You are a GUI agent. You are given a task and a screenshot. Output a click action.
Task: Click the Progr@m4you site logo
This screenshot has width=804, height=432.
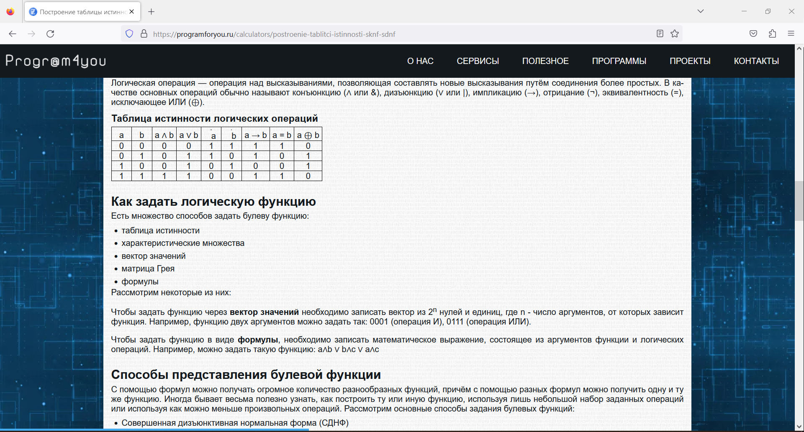55,61
